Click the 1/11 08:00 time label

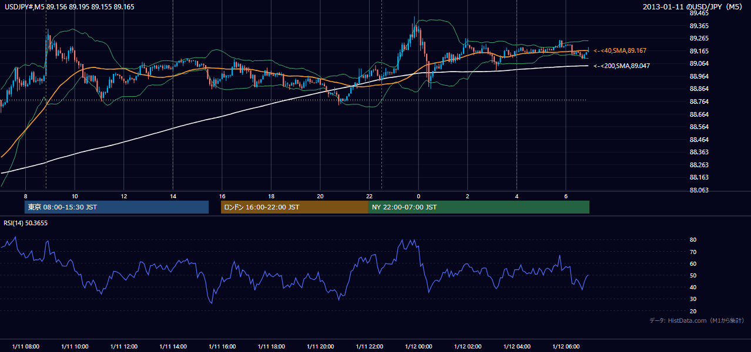click(x=25, y=346)
